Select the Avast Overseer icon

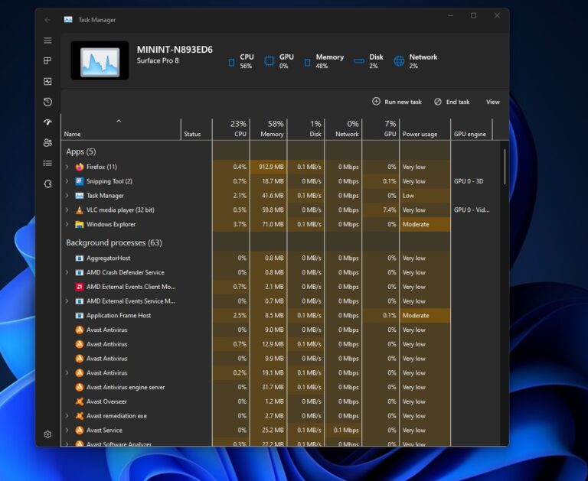79,401
